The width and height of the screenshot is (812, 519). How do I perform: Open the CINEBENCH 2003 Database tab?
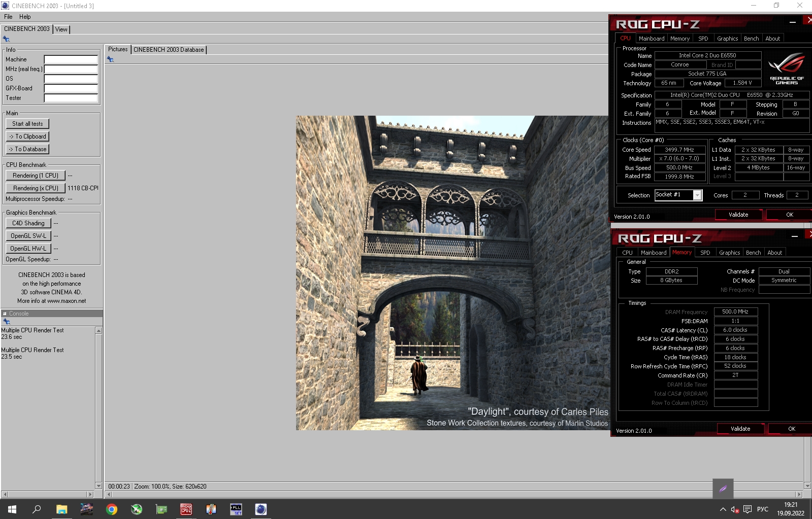[x=169, y=50]
